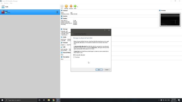Click the Display section header icon
The image size is (182, 102).
pyautogui.click(x=62, y=18)
